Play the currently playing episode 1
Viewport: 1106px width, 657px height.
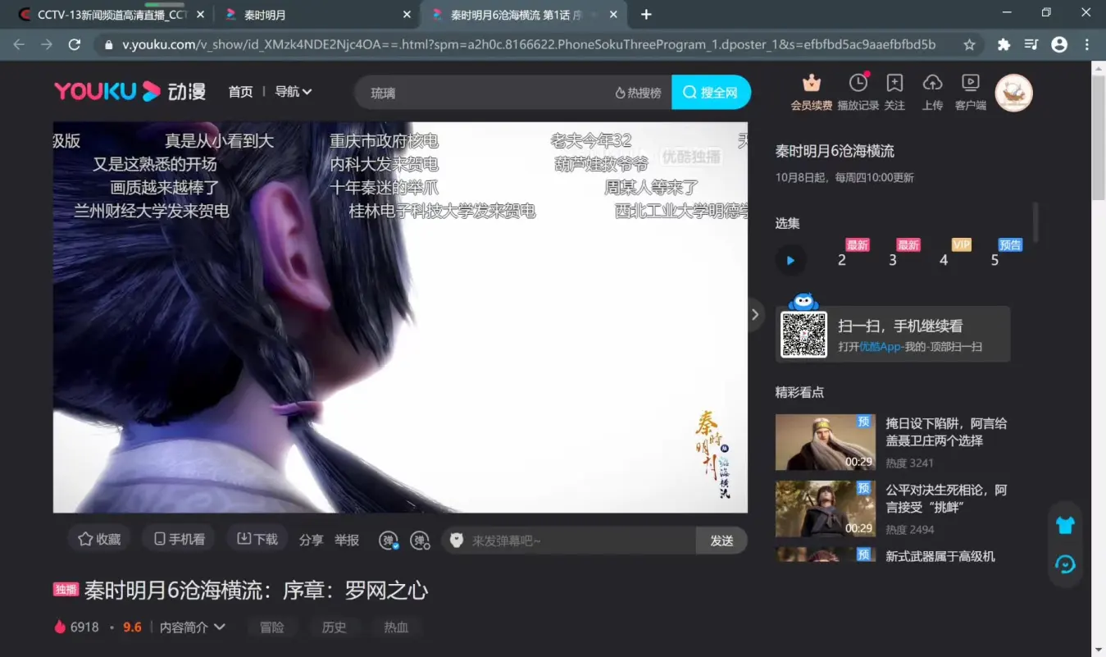[x=790, y=260]
